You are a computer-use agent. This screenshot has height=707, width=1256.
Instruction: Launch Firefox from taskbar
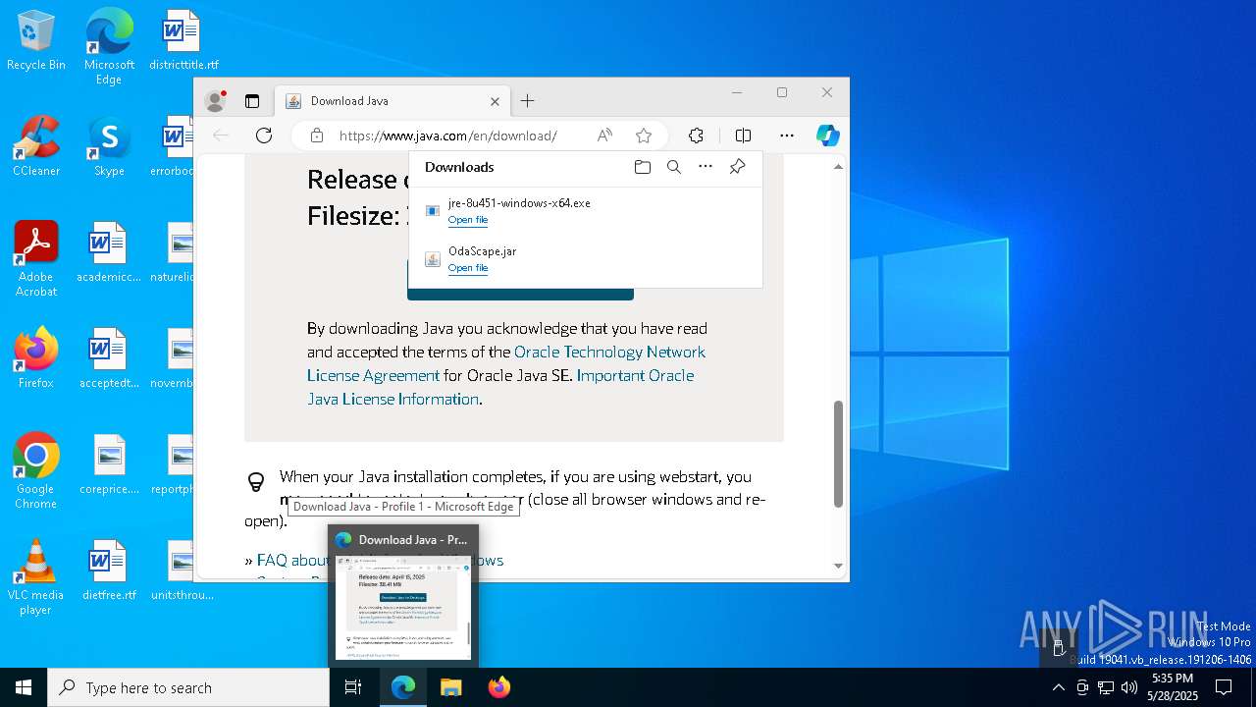coord(498,687)
